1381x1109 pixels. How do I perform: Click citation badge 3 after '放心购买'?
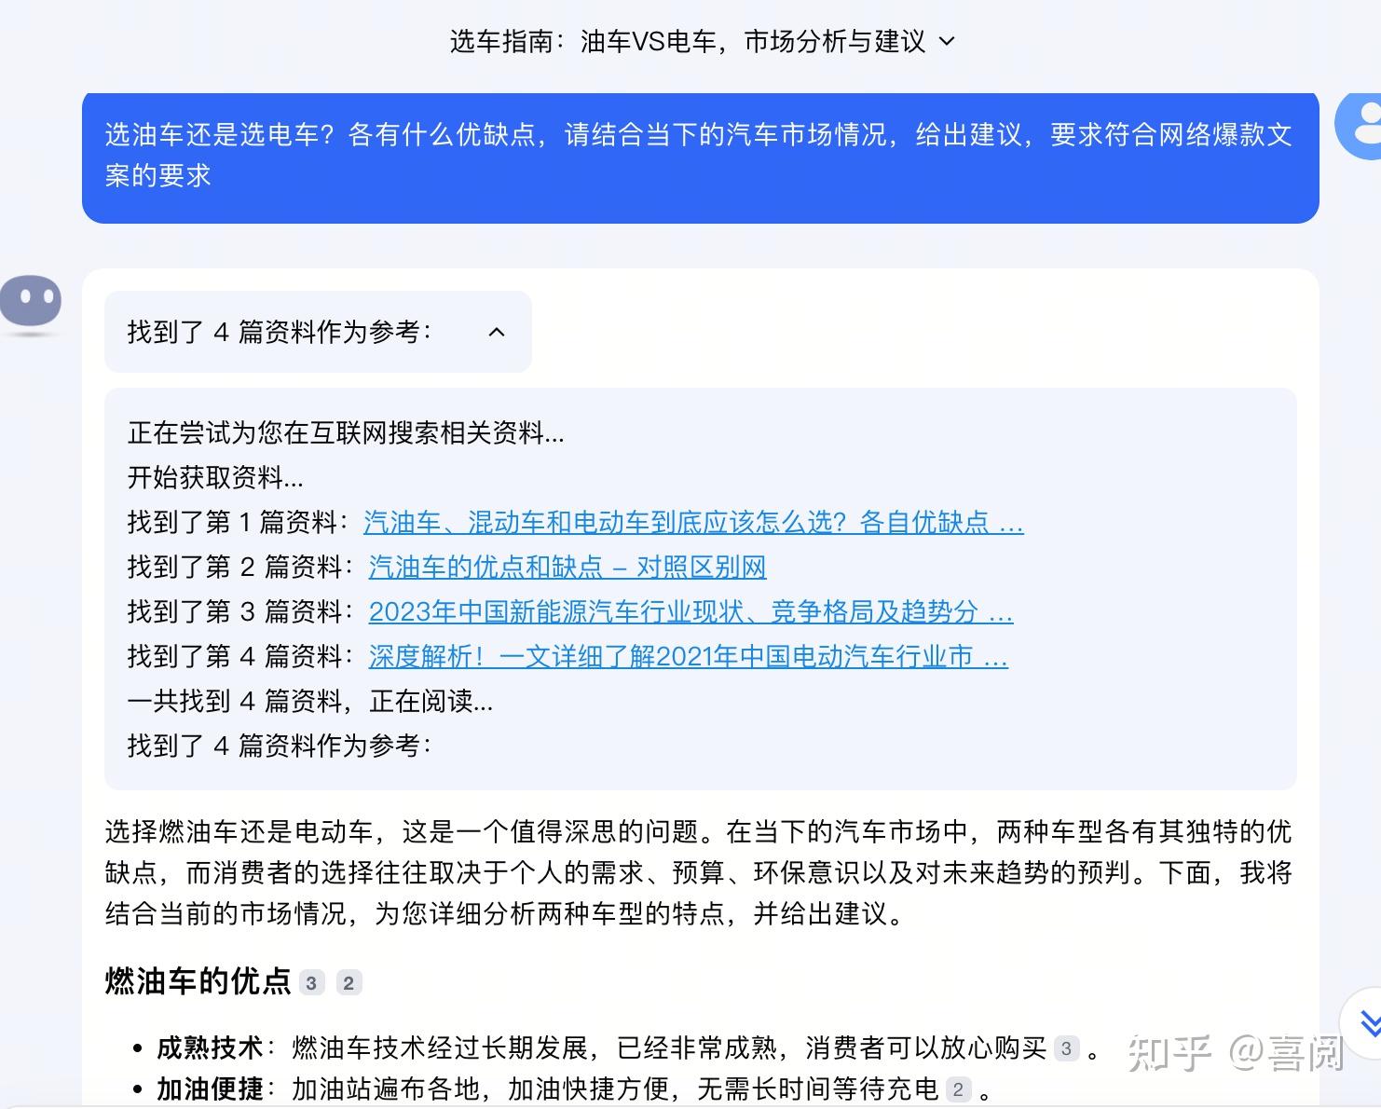tap(1066, 1048)
